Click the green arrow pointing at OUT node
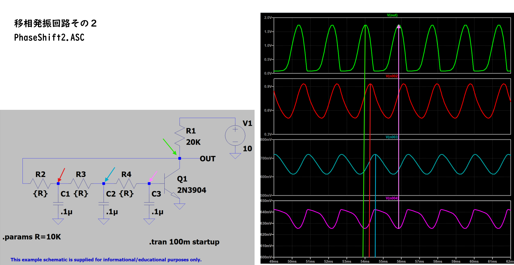Image resolution: width=514 pixels, height=265 pixels. pos(170,147)
